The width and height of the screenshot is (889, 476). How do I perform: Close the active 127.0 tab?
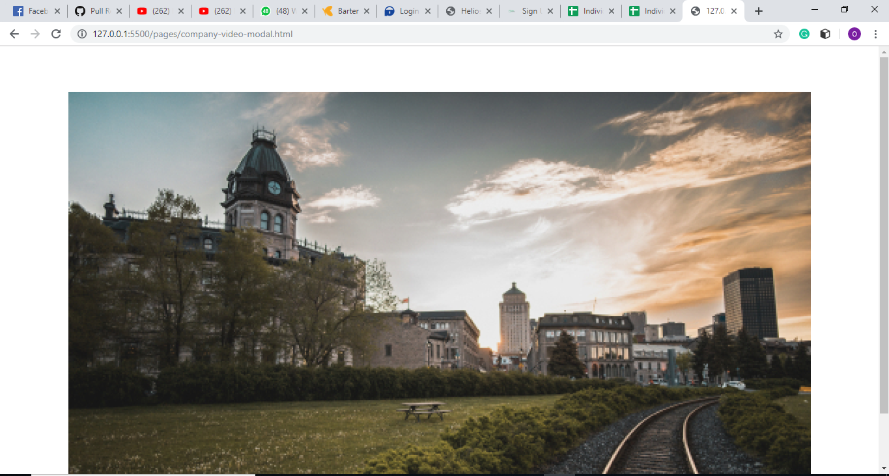point(735,11)
